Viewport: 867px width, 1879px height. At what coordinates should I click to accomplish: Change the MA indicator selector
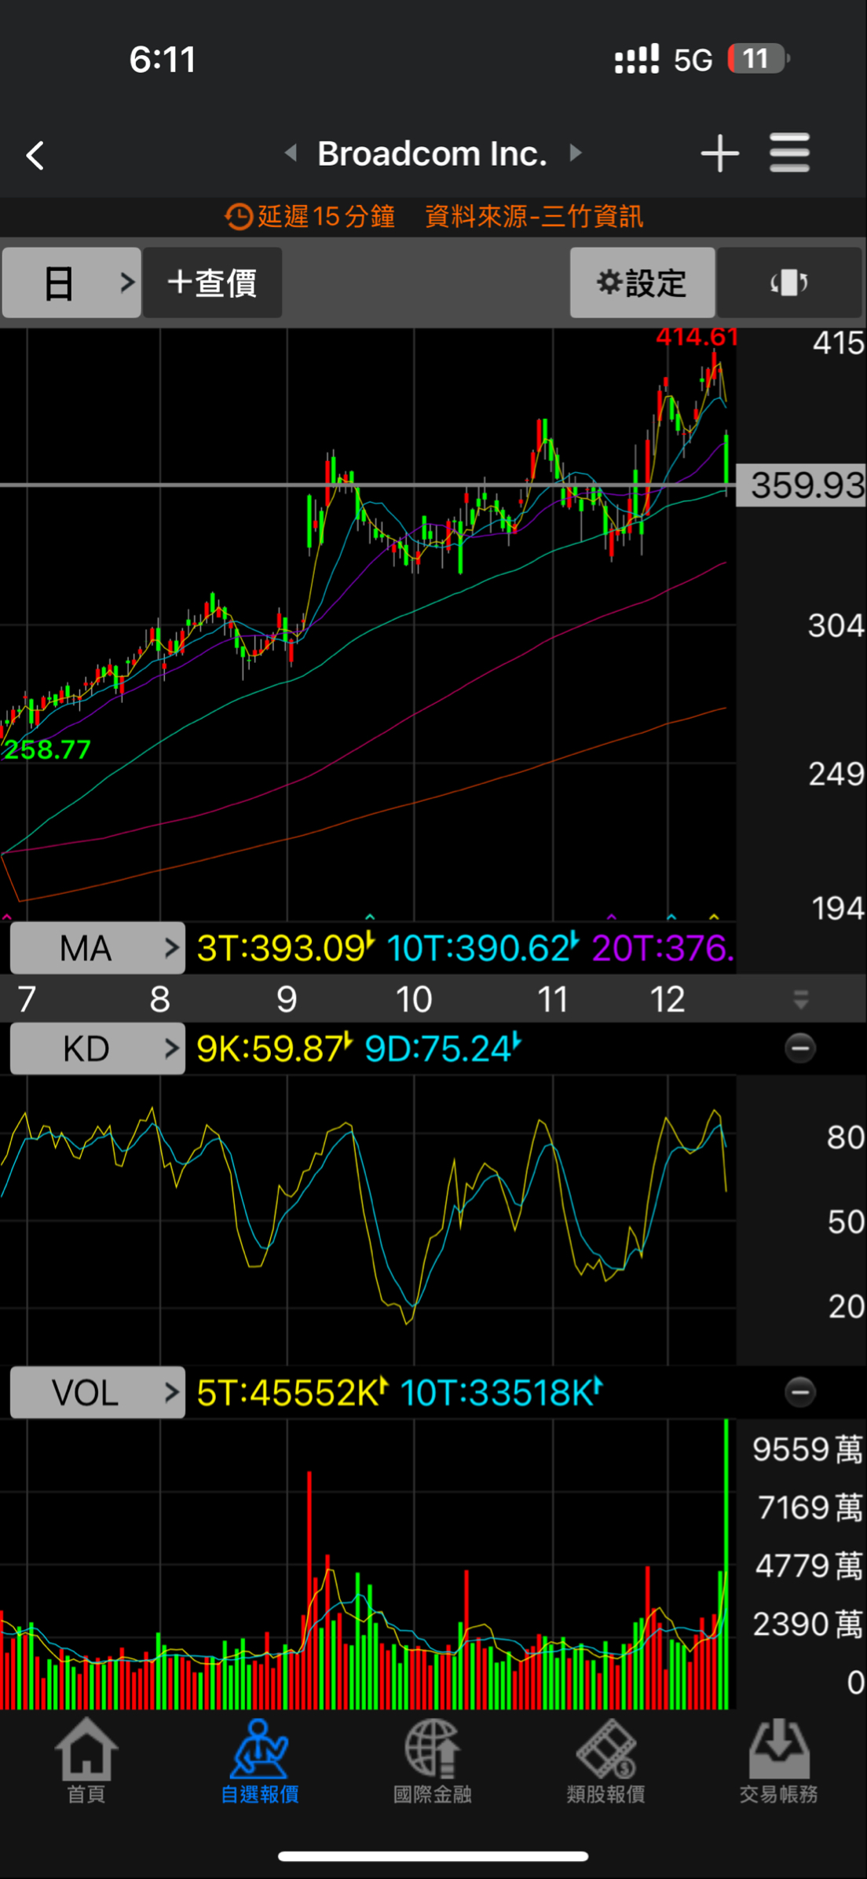pyautogui.click(x=97, y=948)
